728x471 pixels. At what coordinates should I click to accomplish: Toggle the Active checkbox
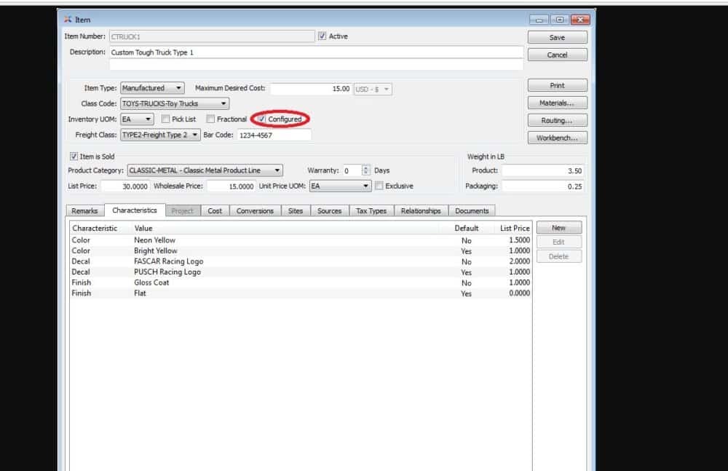[323, 36]
